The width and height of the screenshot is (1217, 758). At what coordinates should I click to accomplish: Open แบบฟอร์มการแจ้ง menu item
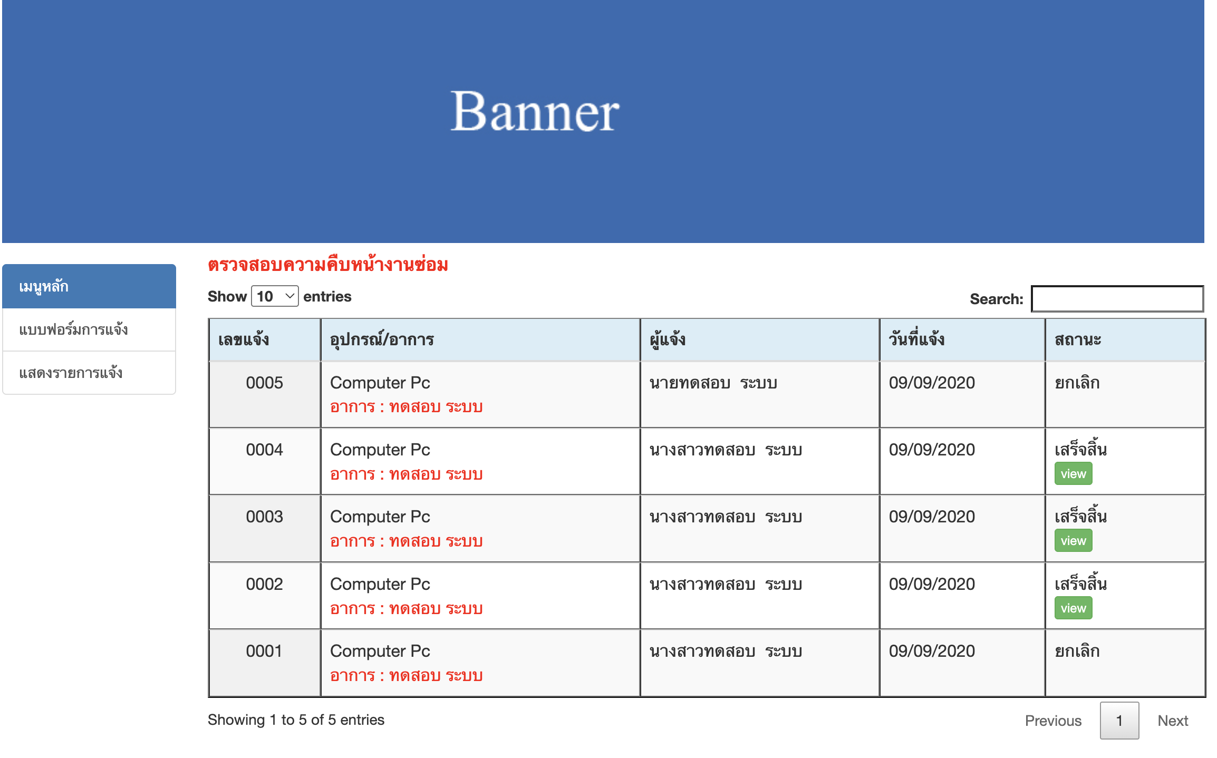coord(74,330)
